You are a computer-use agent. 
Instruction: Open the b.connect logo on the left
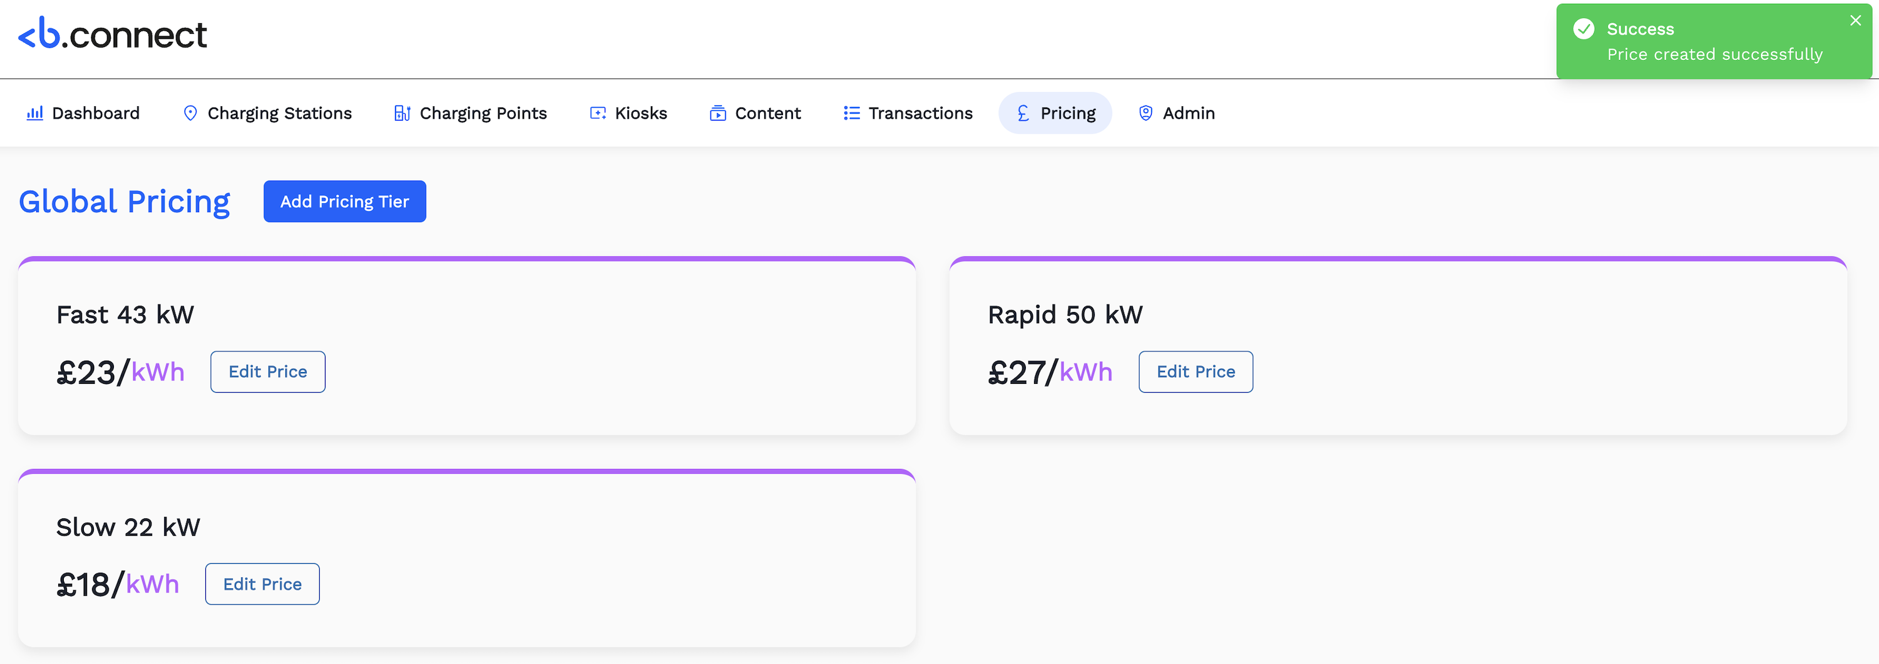pyautogui.click(x=111, y=34)
